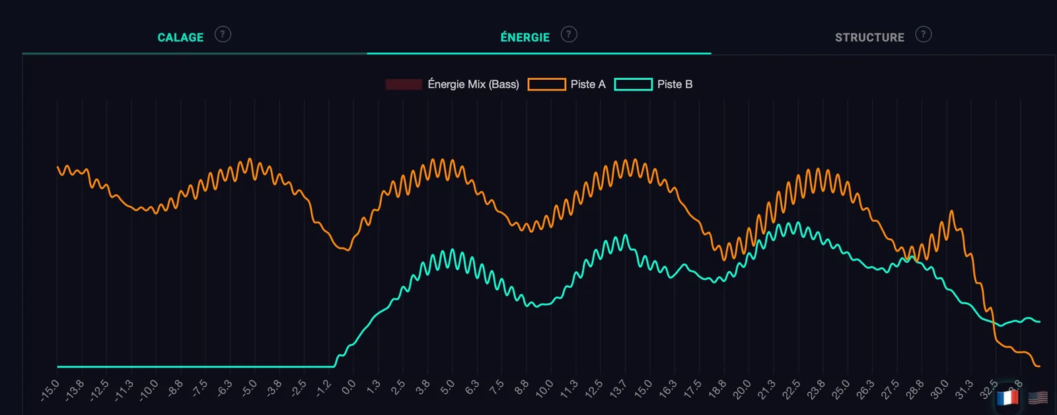The width and height of the screenshot is (1057, 415).
Task: Click the '13.7' axis label
Action: [618, 389]
